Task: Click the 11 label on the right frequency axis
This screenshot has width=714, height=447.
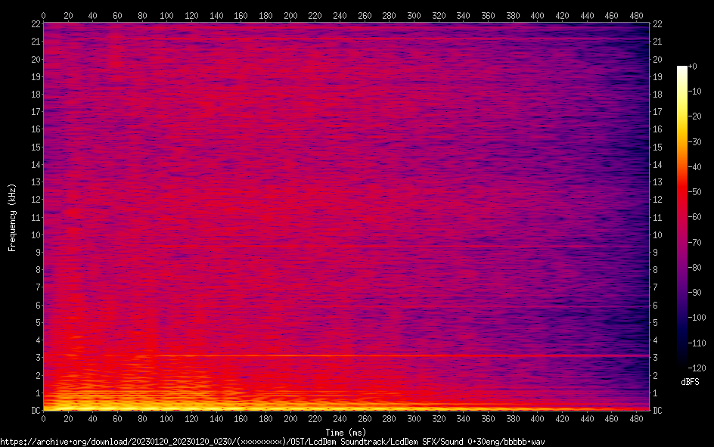Action: (x=657, y=218)
